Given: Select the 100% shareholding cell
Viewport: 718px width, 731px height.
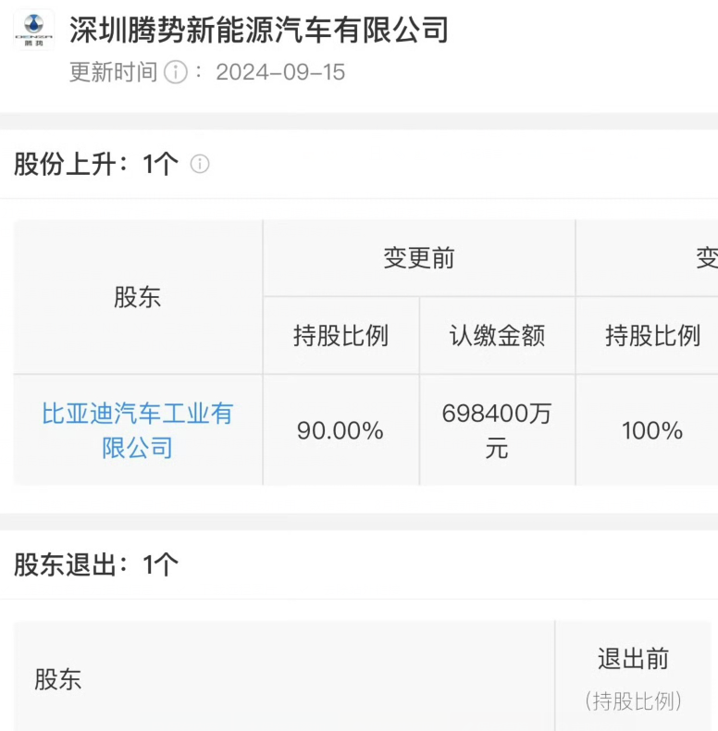Looking at the screenshot, I should pyautogui.click(x=652, y=430).
